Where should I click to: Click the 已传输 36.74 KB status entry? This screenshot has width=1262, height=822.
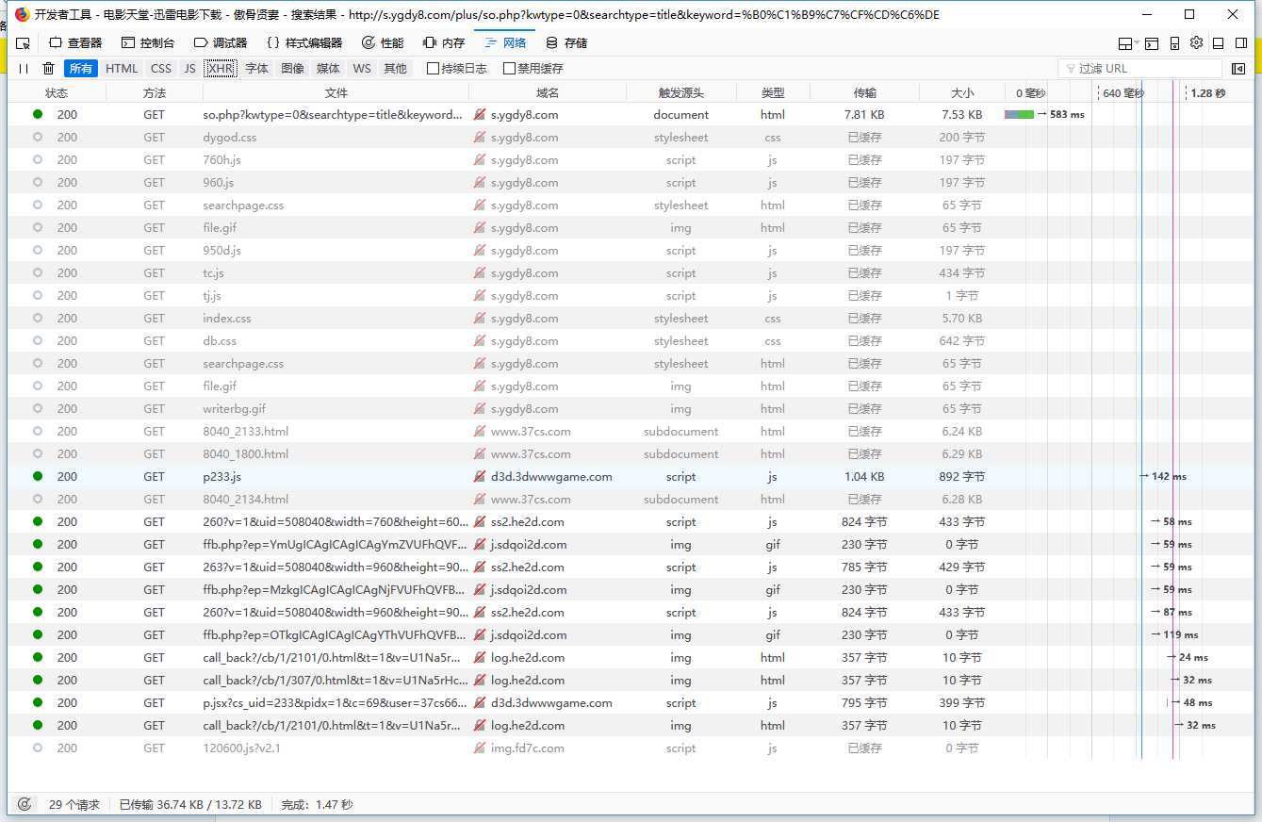(x=190, y=805)
